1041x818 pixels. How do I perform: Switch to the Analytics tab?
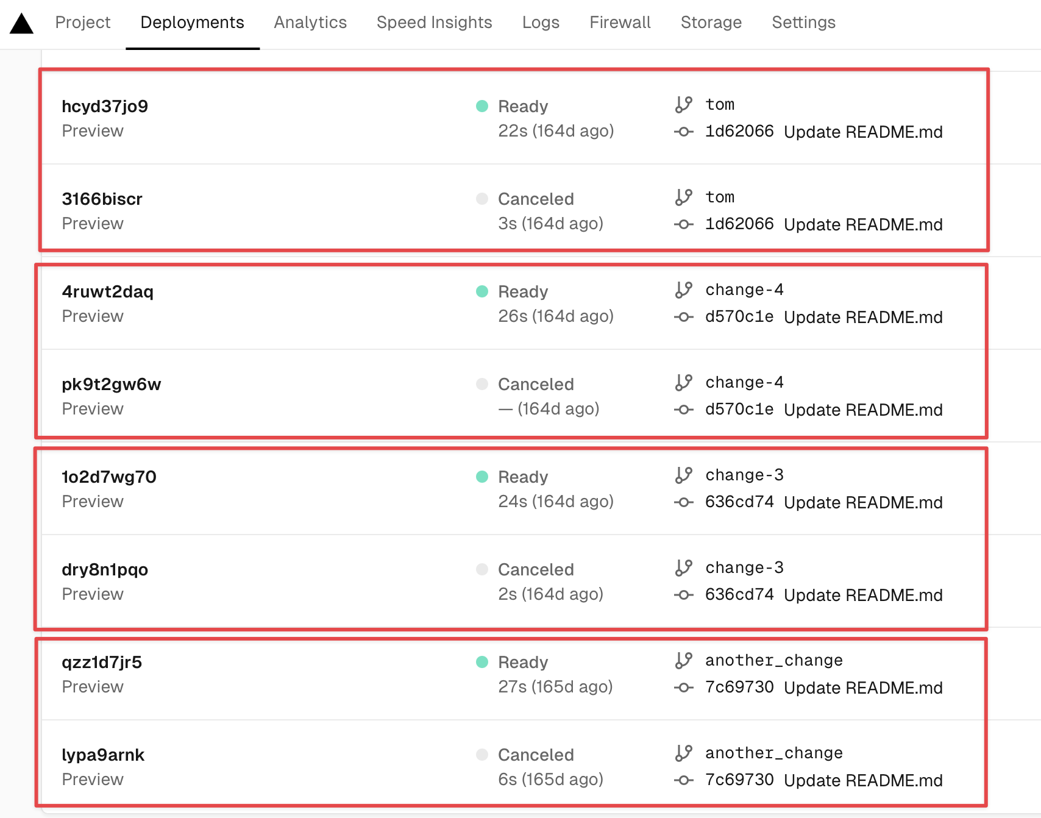pyautogui.click(x=310, y=23)
